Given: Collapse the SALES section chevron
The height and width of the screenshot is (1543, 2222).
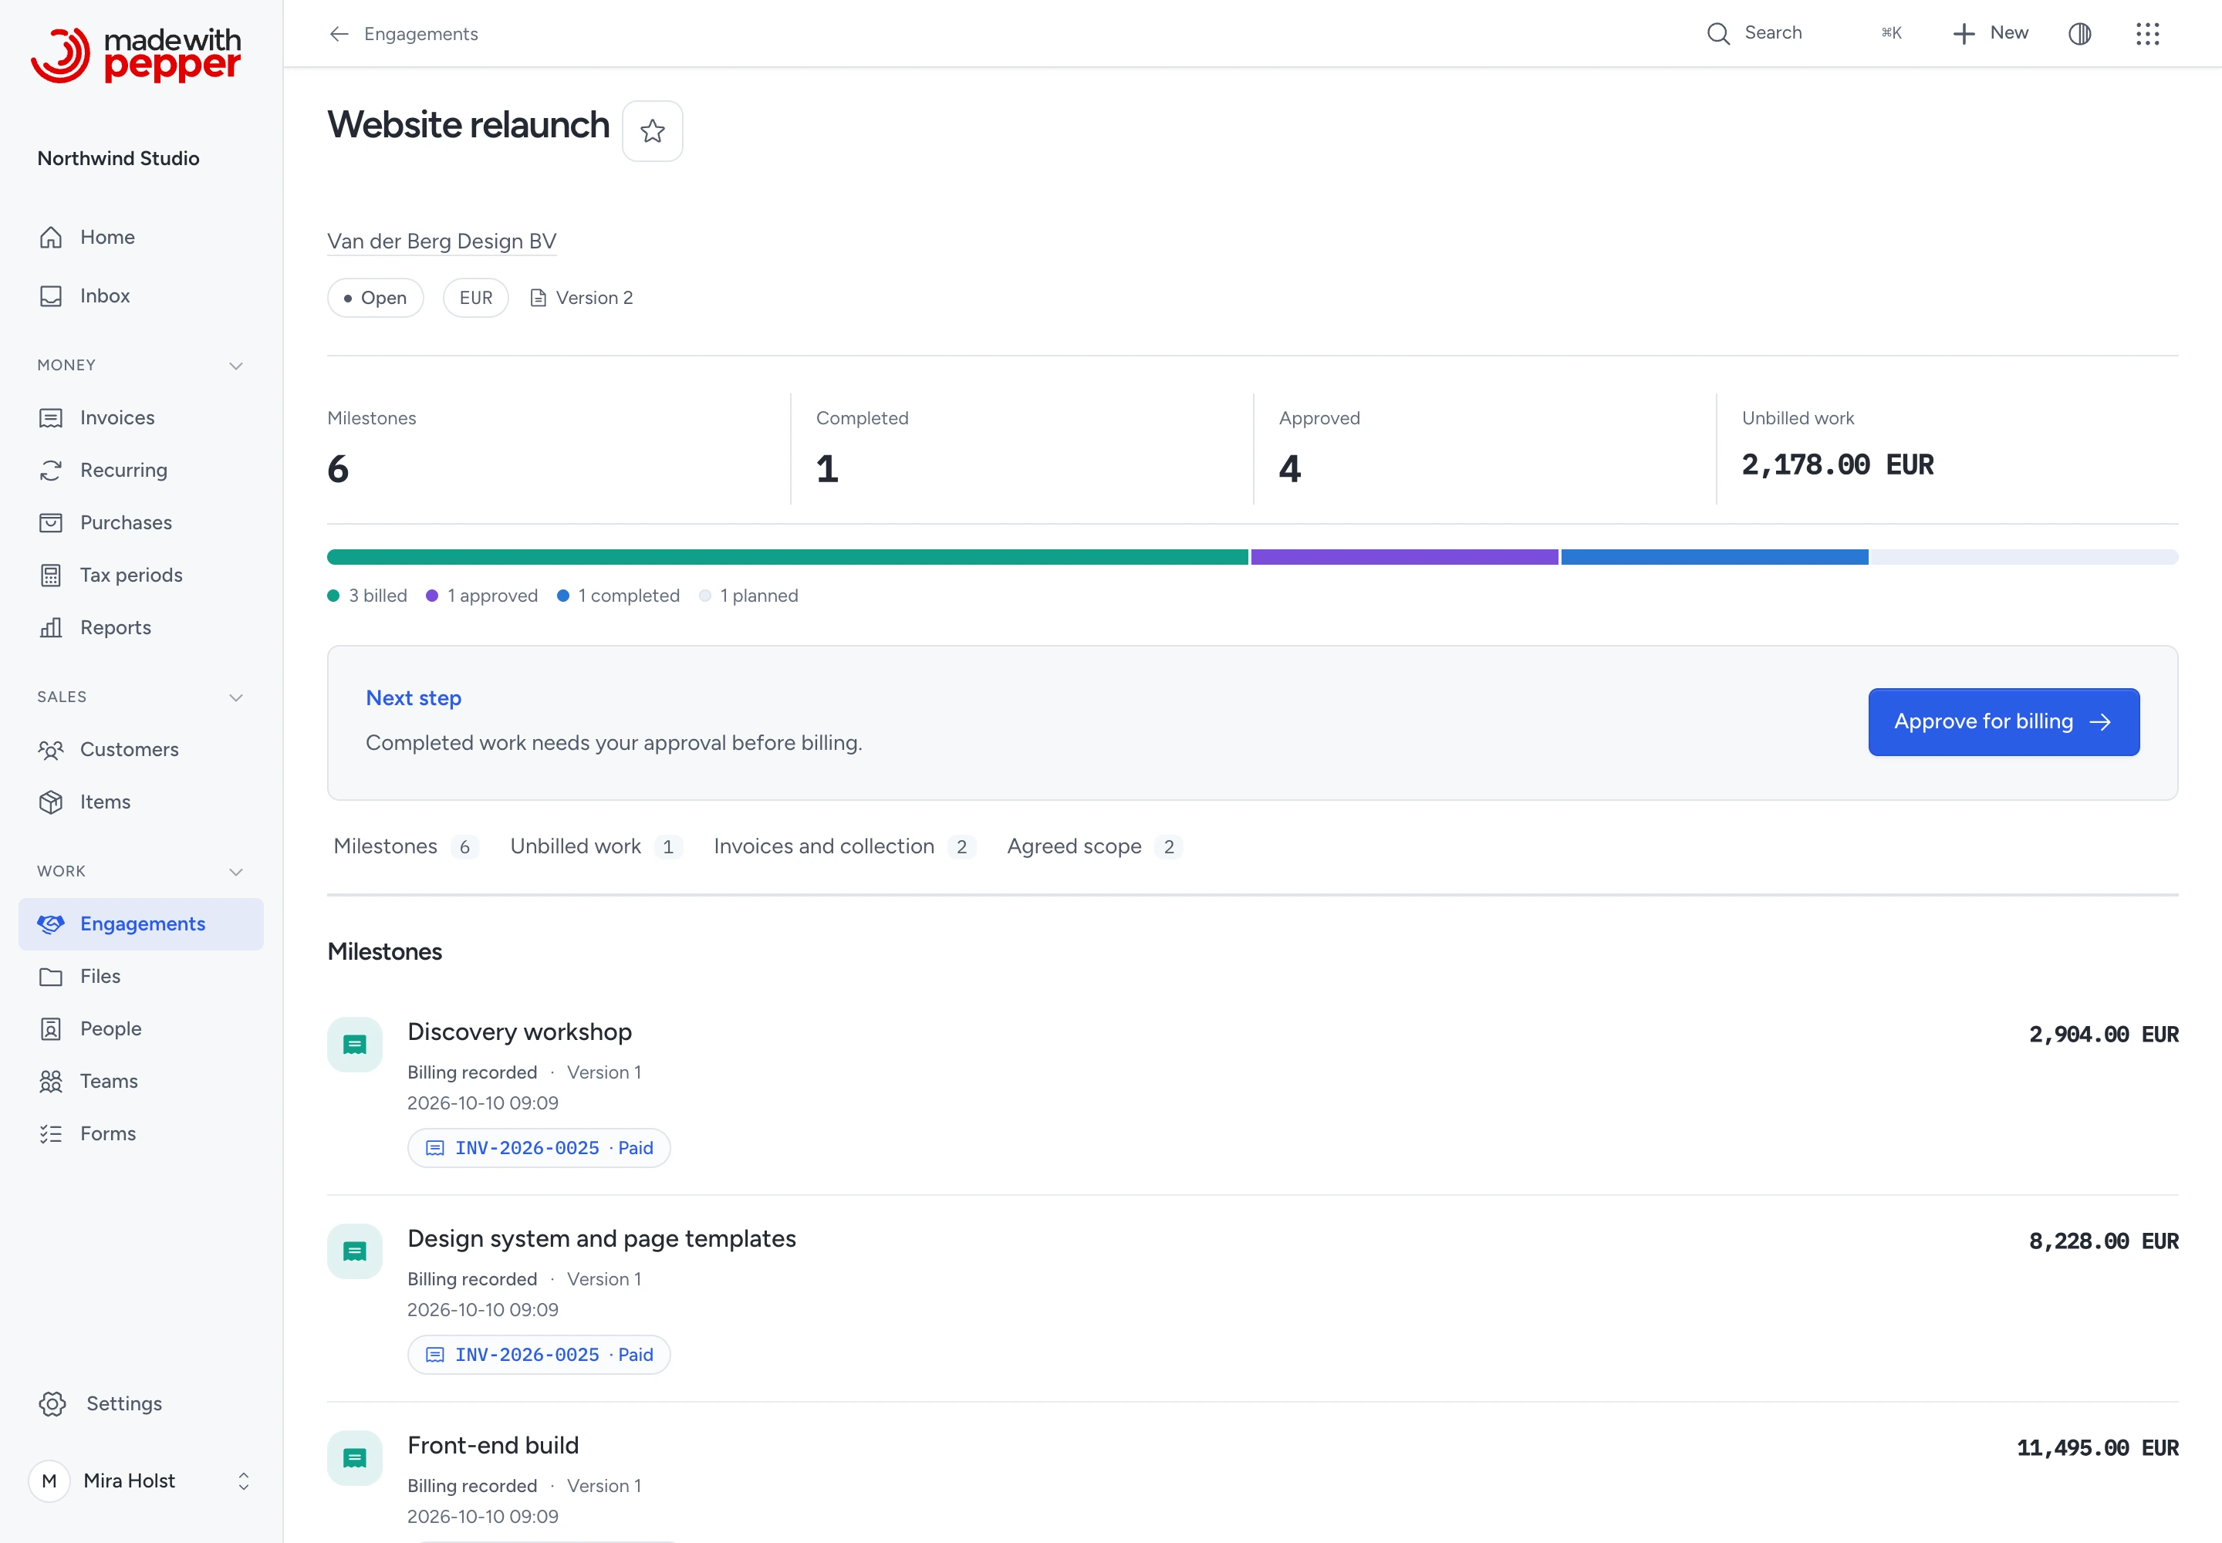Looking at the screenshot, I should click(x=235, y=697).
